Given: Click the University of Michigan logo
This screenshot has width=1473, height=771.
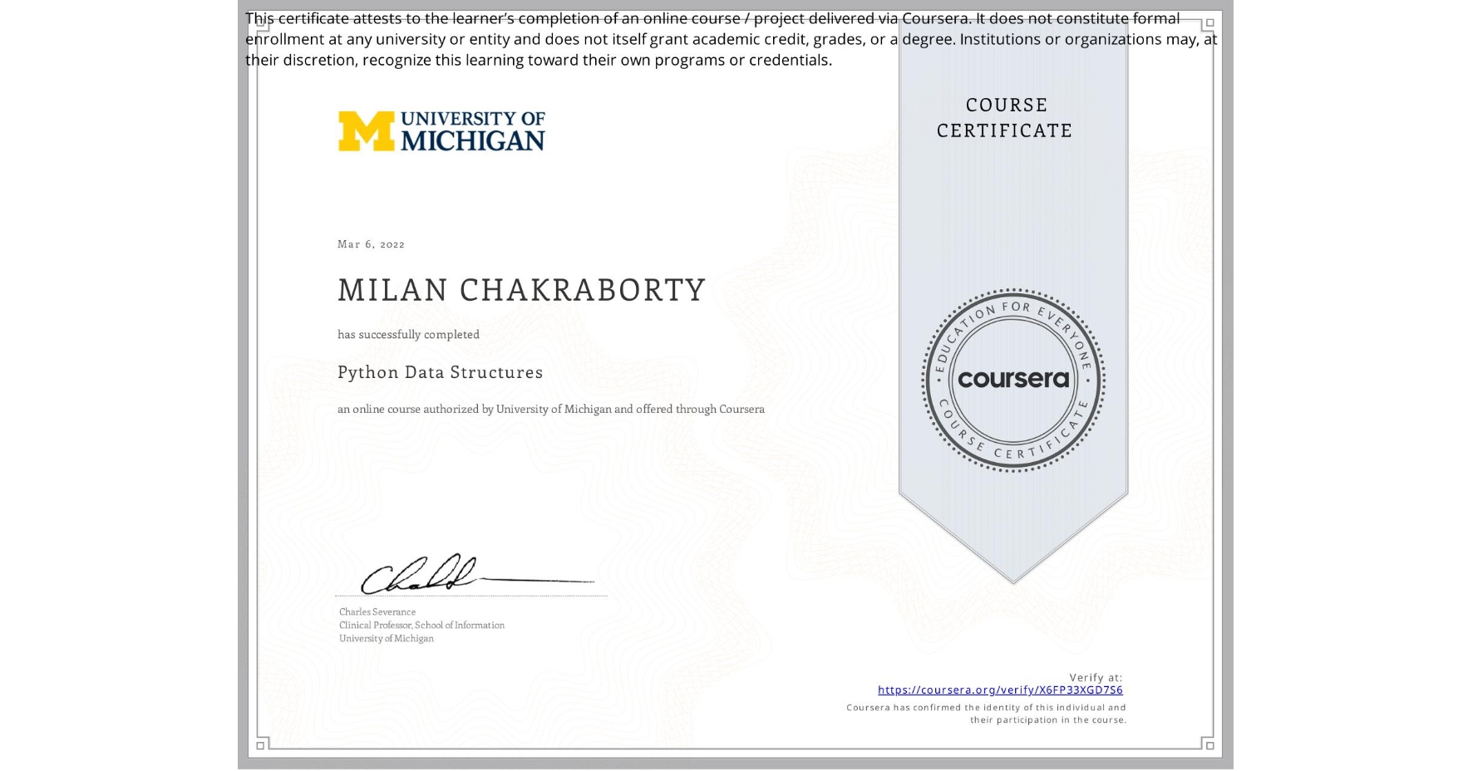Looking at the screenshot, I should 441,131.
